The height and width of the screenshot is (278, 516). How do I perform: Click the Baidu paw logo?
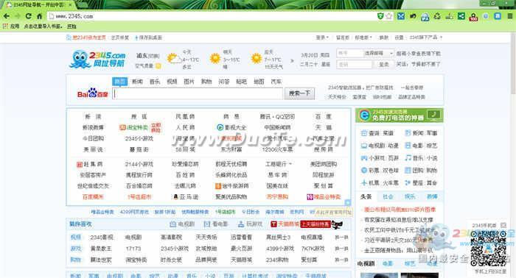tap(92, 93)
